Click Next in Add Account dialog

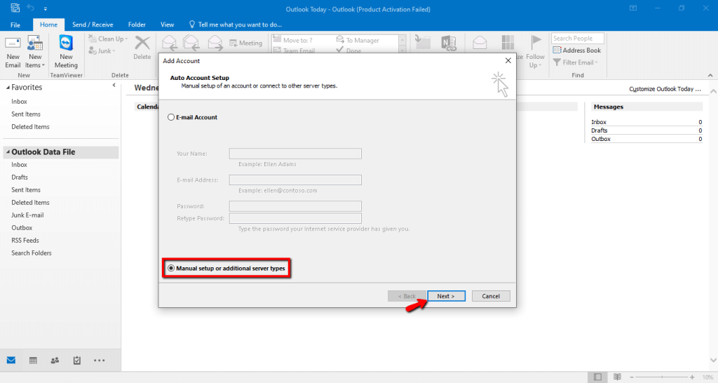click(446, 296)
